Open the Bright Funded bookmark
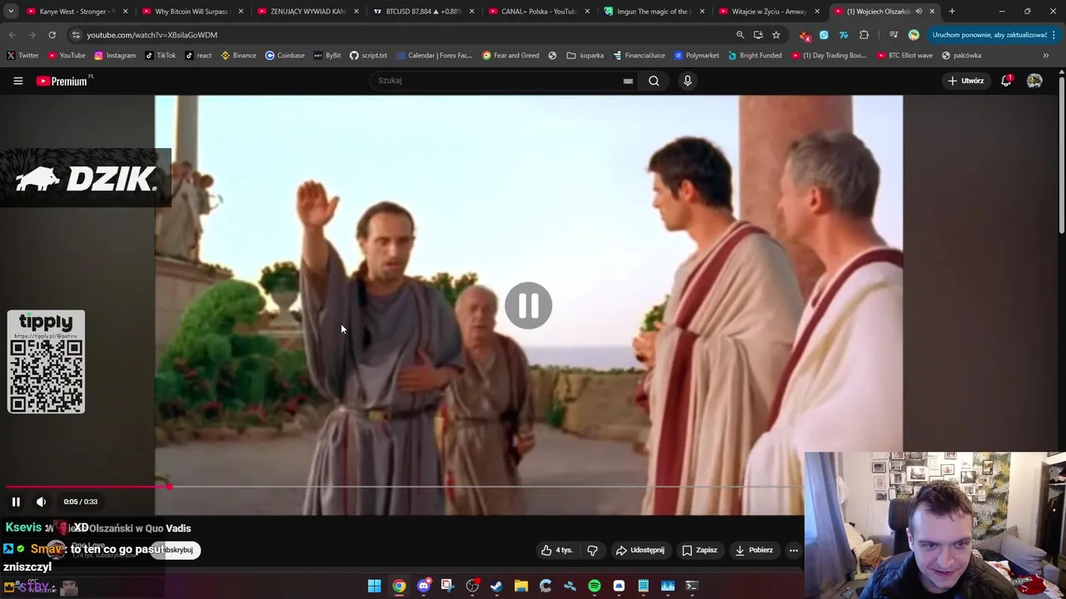 (x=755, y=56)
